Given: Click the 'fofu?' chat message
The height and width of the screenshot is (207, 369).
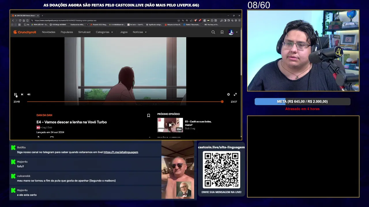Looking at the screenshot, I should click(20, 166).
